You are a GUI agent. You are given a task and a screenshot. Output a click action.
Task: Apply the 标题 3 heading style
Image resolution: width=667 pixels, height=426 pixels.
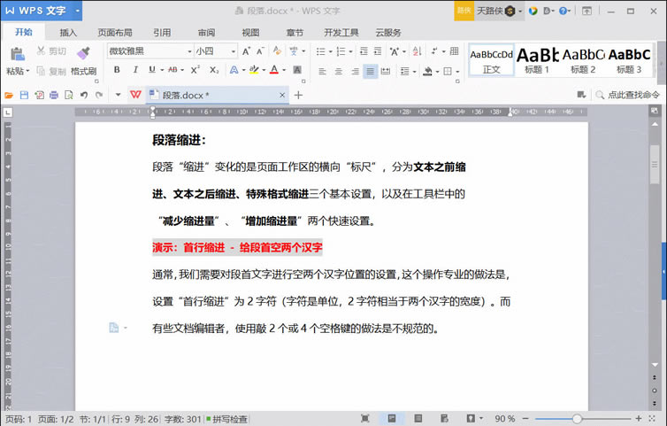click(x=629, y=60)
